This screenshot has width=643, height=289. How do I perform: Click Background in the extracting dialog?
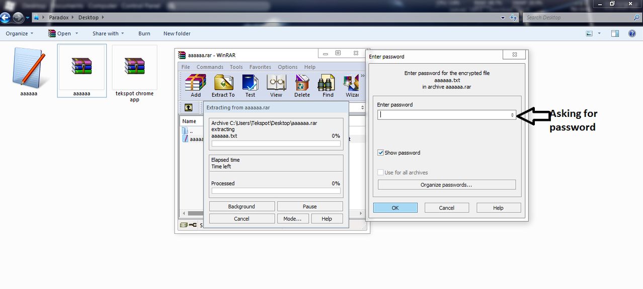click(242, 206)
